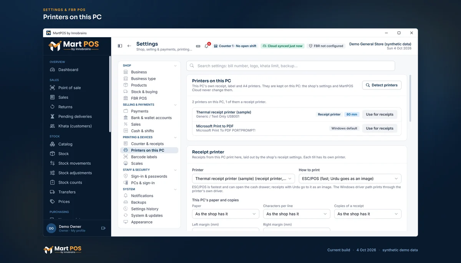Viewport: 461px width, 263px height.
Task: Use Thermal receipt printer (sample) for receipts
Action: (380, 114)
